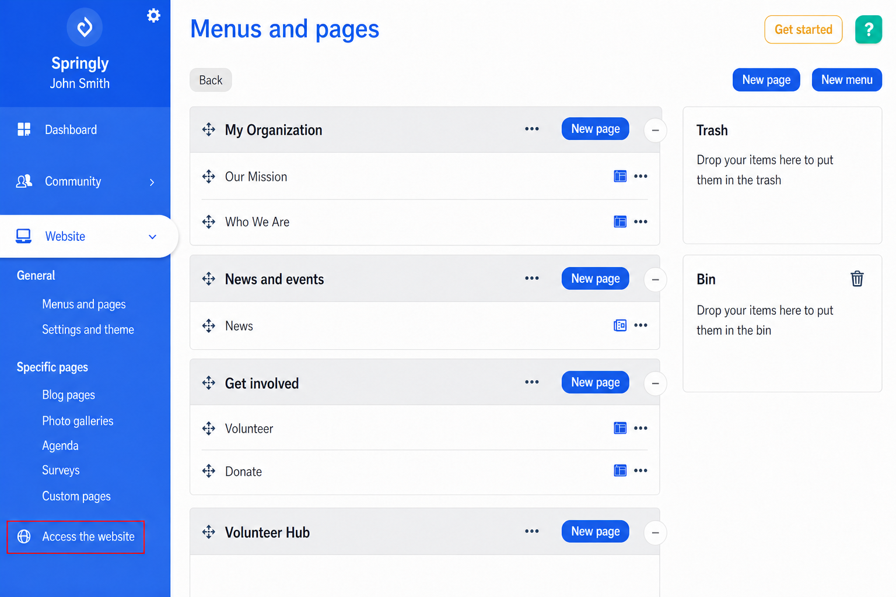The width and height of the screenshot is (896, 597).
Task: Grab the move handle for News and events
Action: coord(209,279)
